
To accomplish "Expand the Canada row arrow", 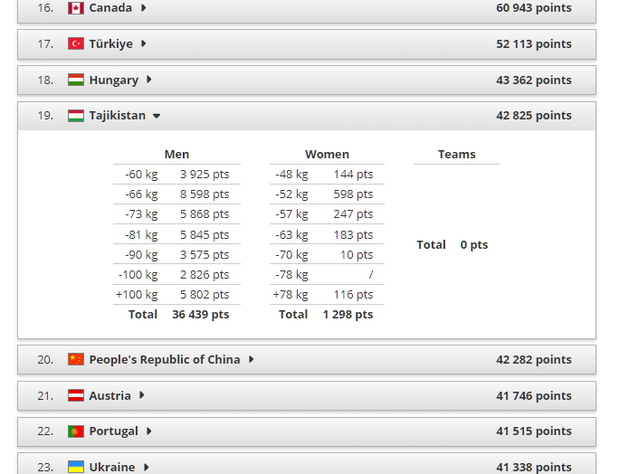I will point(144,8).
